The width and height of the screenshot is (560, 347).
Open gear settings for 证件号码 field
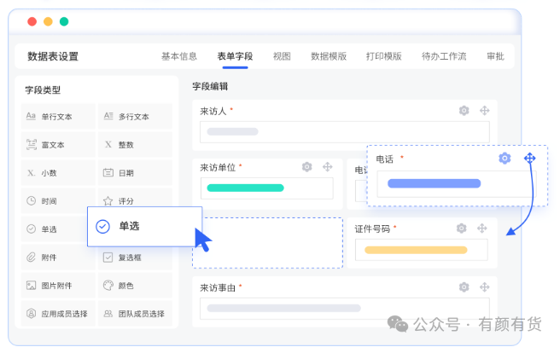462,228
